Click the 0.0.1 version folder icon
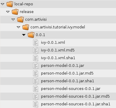 click(31, 35)
